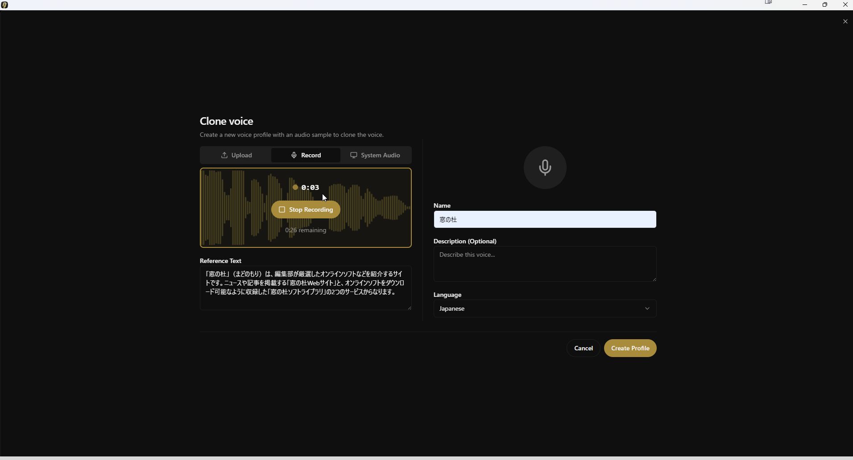The image size is (853, 460).
Task: Click the stop square icon inside Stop Recording
Action: coord(282,209)
